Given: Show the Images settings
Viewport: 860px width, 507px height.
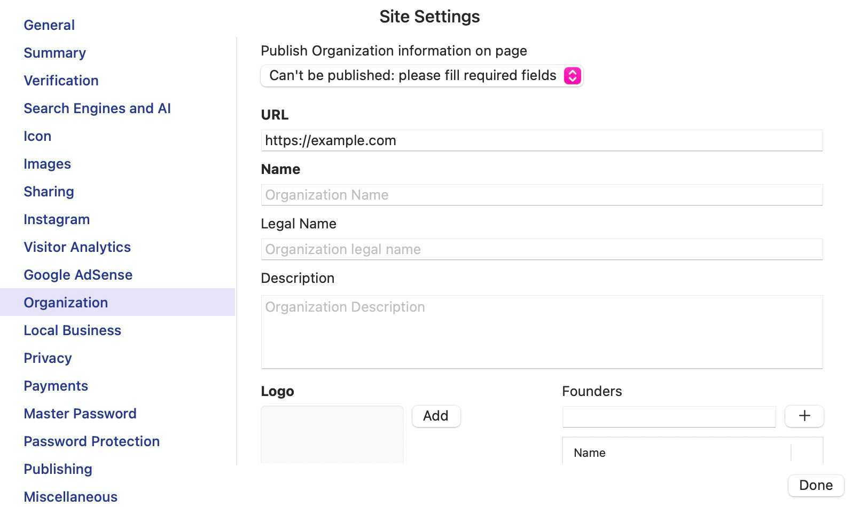Looking at the screenshot, I should (x=47, y=164).
